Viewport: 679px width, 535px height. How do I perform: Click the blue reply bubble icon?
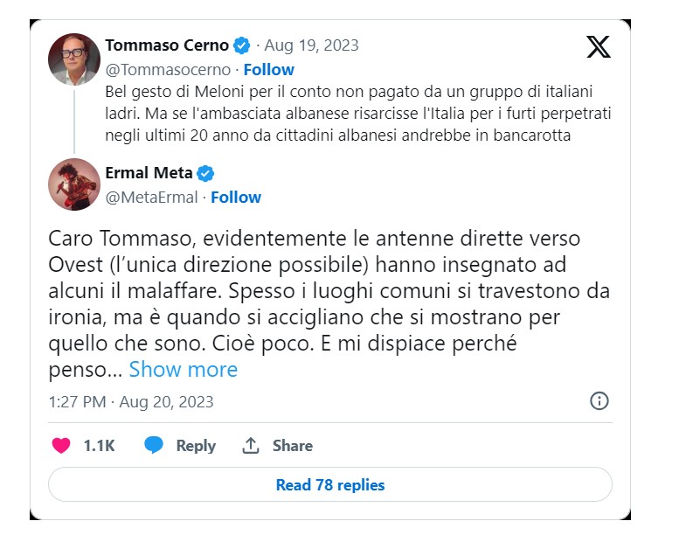[x=154, y=446]
